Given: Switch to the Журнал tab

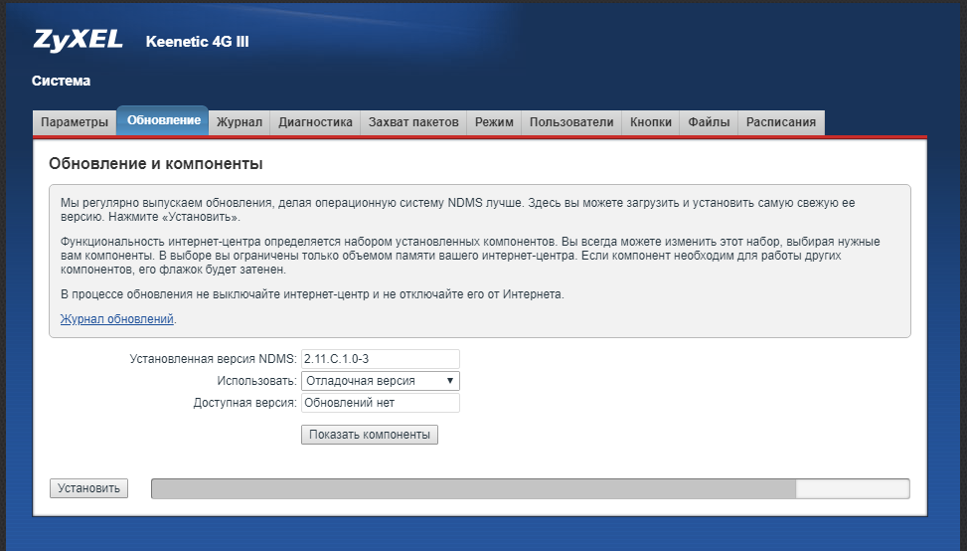Looking at the screenshot, I should pos(240,122).
